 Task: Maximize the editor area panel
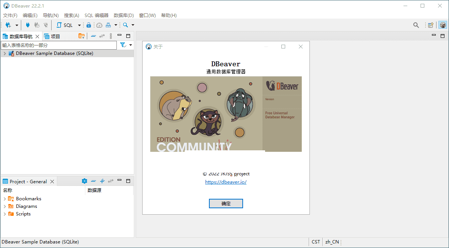click(x=443, y=36)
